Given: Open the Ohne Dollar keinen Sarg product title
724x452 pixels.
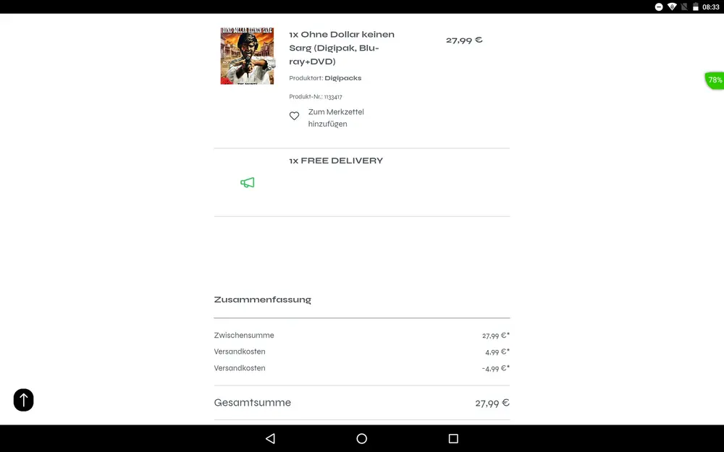Looking at the screenshot, I should point(342,48).
